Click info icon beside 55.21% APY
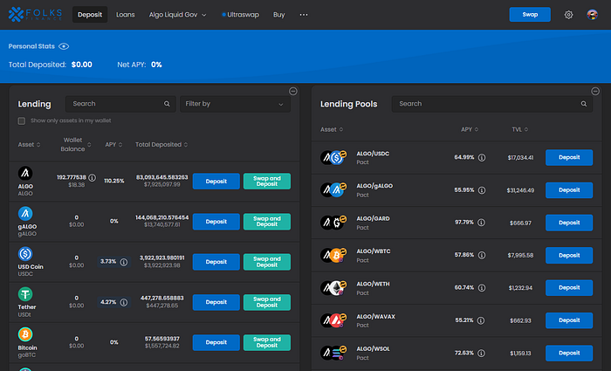 pyautogui.click(x=481, y=320)
